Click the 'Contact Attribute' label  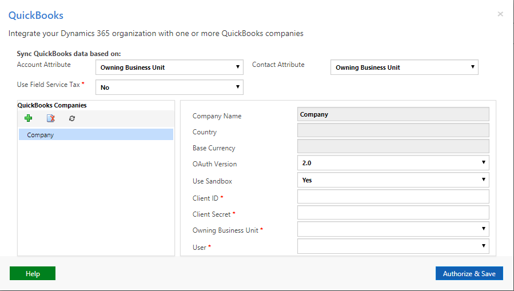(278, 65)
